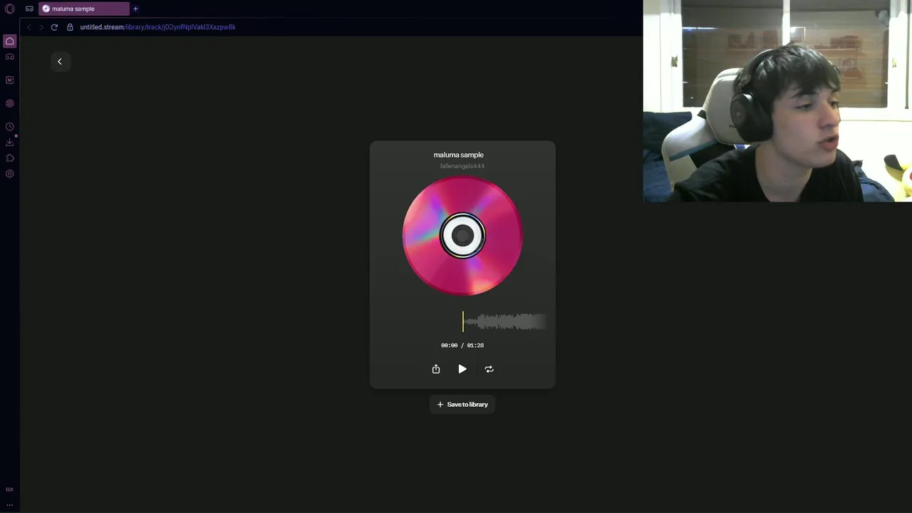Go forward with the browser forward arrow

point(41,27)
